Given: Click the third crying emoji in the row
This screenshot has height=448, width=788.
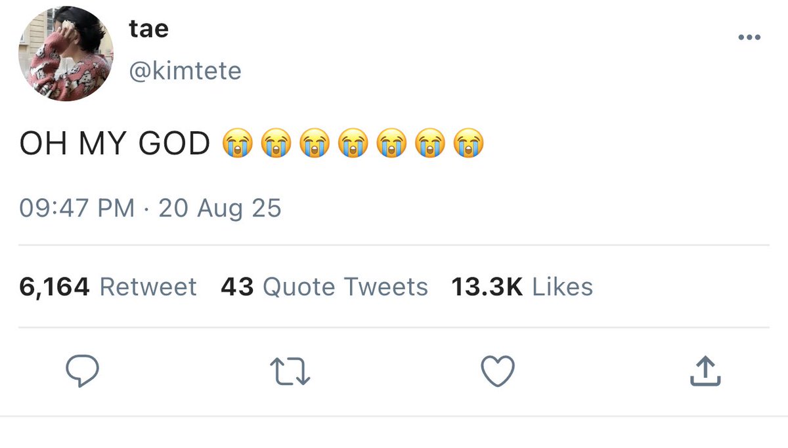Looking at the screenshot, I should 314,144.
